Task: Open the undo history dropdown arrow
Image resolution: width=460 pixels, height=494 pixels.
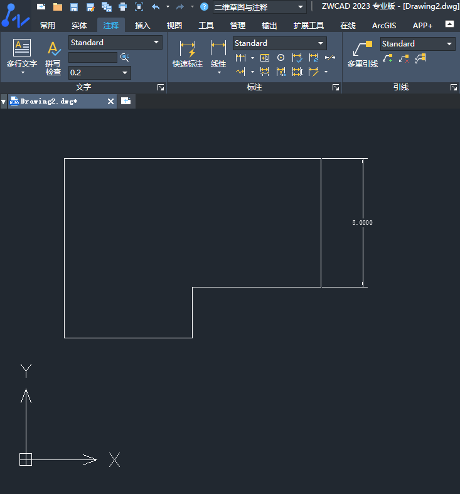Action: pyautogui.click(x=168, y=7)
